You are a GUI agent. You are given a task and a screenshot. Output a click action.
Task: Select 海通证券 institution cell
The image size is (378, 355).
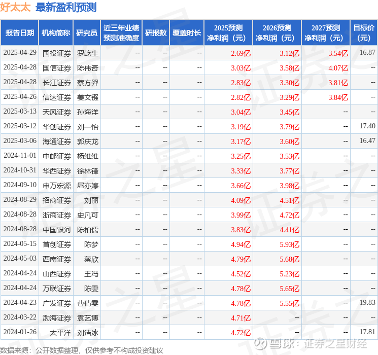click(x=57, y=141)
